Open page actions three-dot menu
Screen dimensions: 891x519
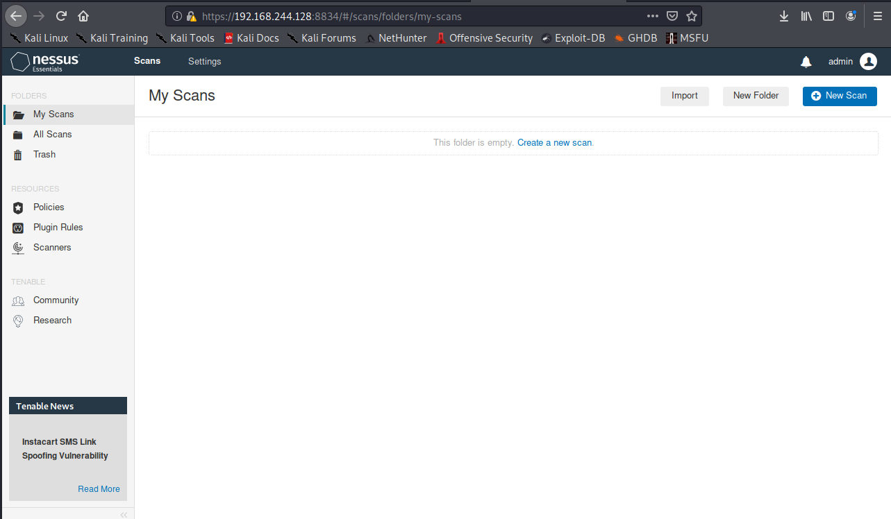pyautogui.click(x=653, y=16)
